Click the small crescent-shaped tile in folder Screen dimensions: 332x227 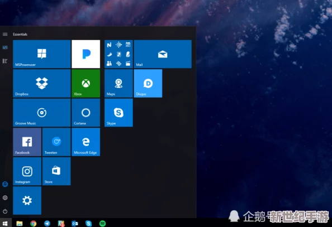109,54
